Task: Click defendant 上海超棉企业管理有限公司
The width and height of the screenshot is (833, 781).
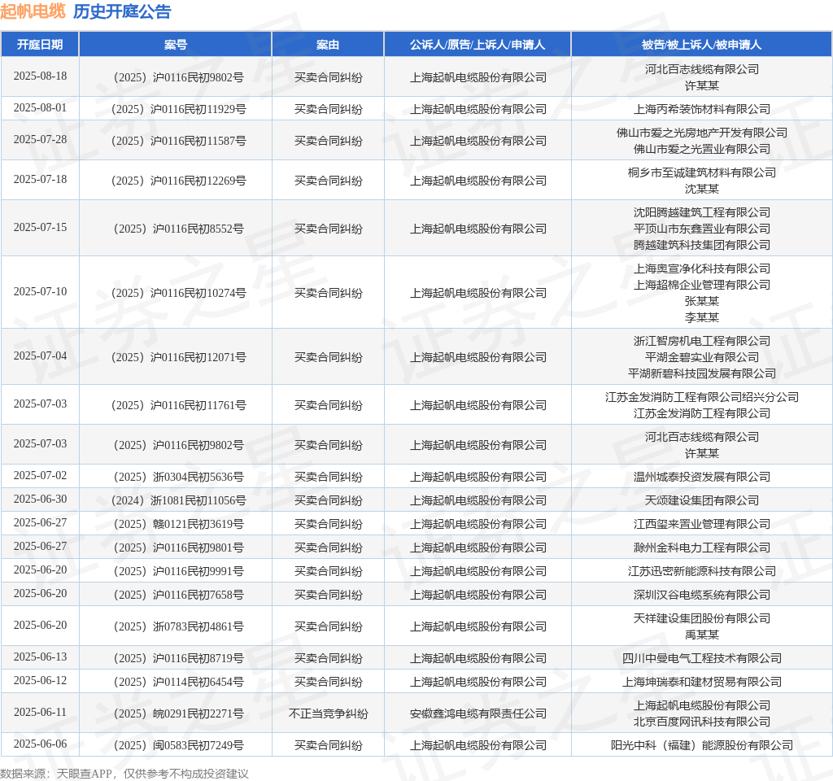Action: click(702, 286)
